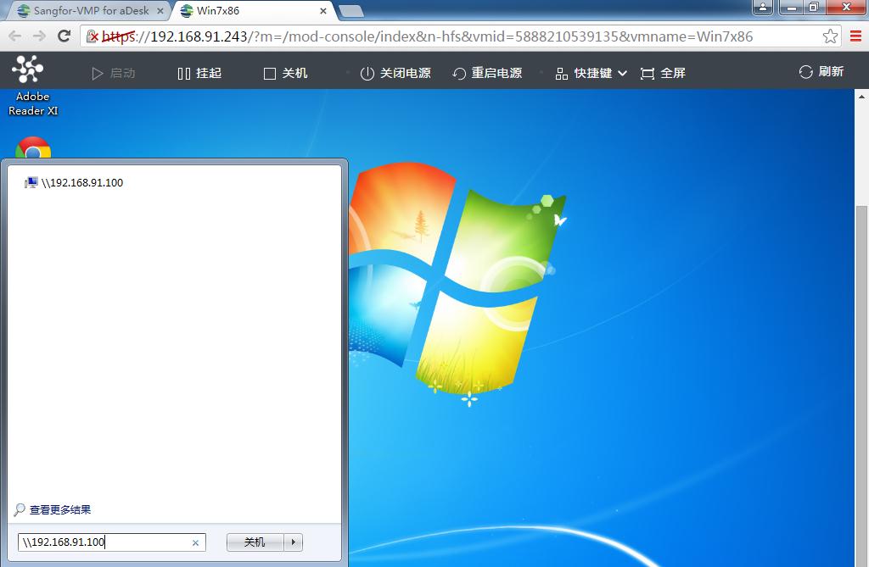Expand the shutdown options arrow
The height and width of the screenshot is (567, 869).
pyautogui.click(x=293, y=542)
